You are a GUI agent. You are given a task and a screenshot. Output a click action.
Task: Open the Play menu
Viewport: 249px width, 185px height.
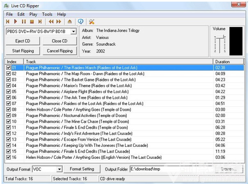click(x=33, y=14)
